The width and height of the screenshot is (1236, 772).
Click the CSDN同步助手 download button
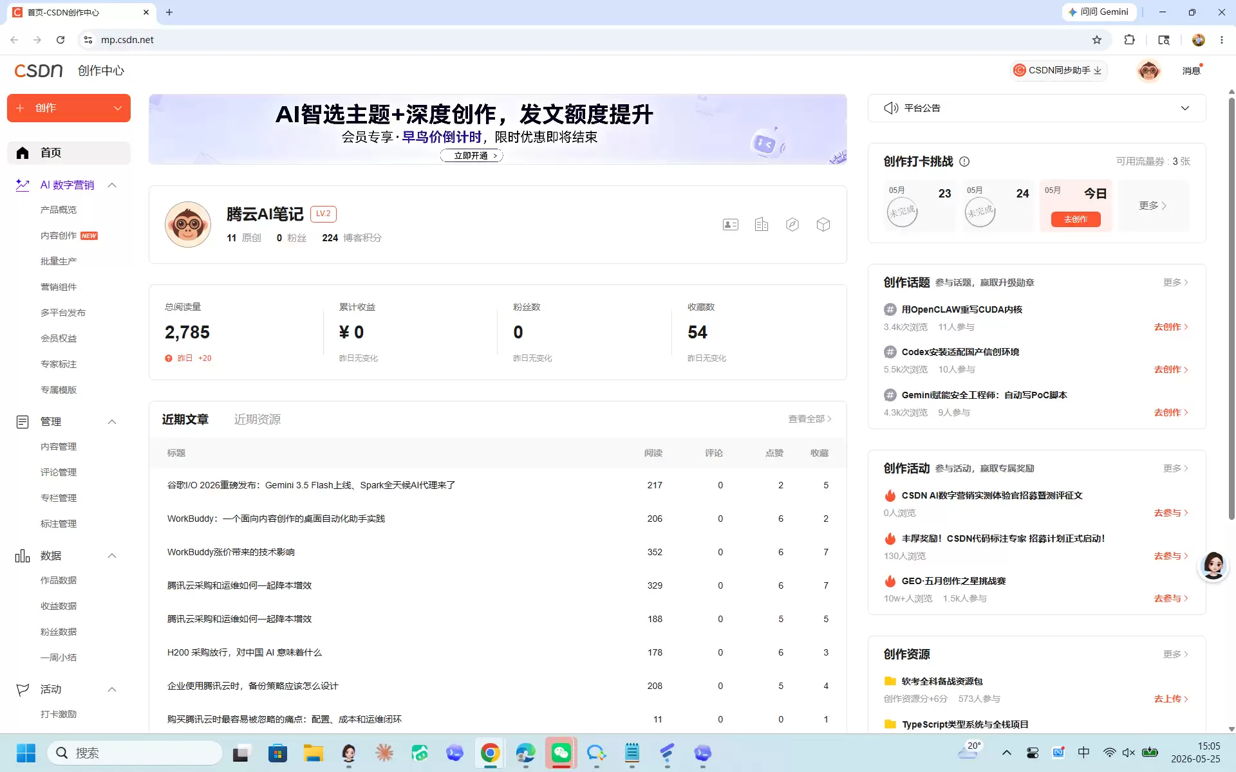coord(1058,71)
